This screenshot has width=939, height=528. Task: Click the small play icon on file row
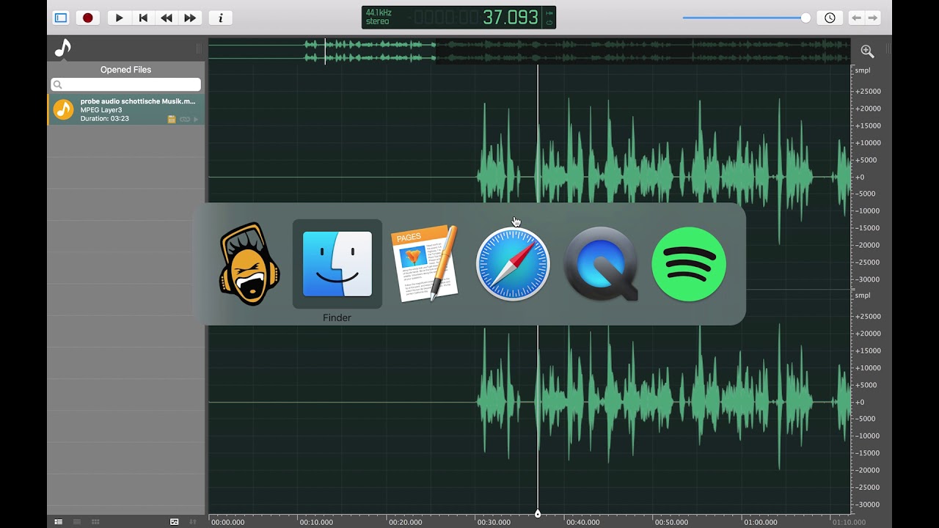click(x=196, y=119)
